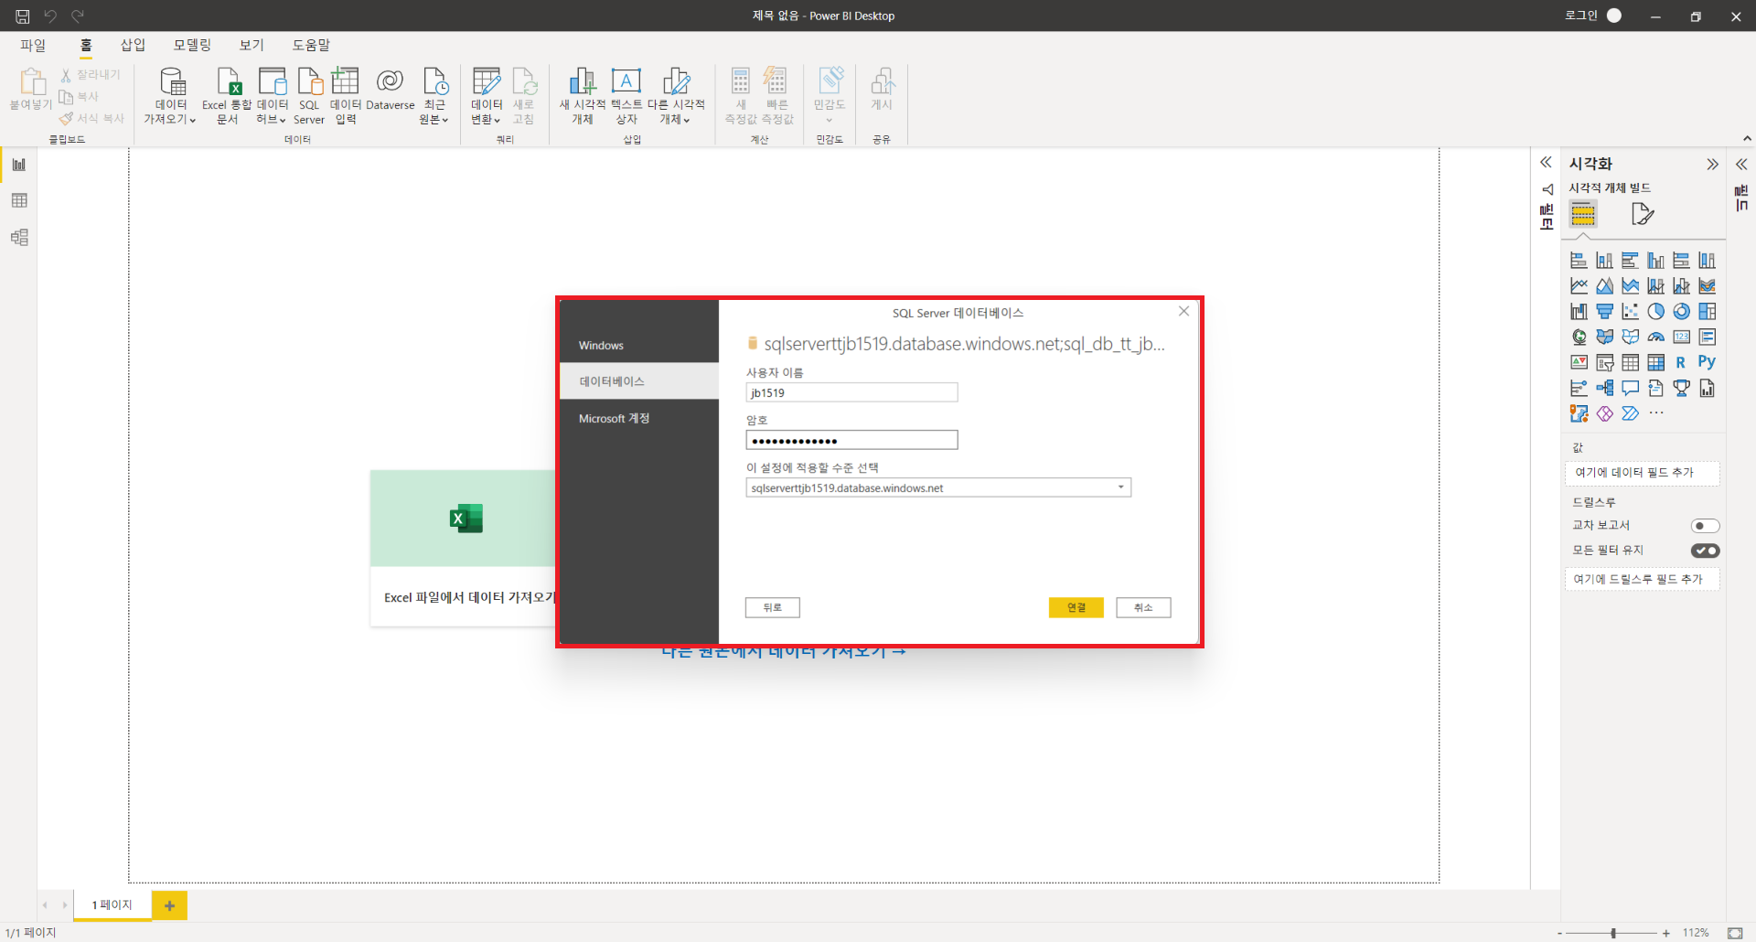Image resolution: width=1756 pixels, height=942 pixels.
Task: Choose the decomposition tree visual
Action: (x=1604, y=389)
